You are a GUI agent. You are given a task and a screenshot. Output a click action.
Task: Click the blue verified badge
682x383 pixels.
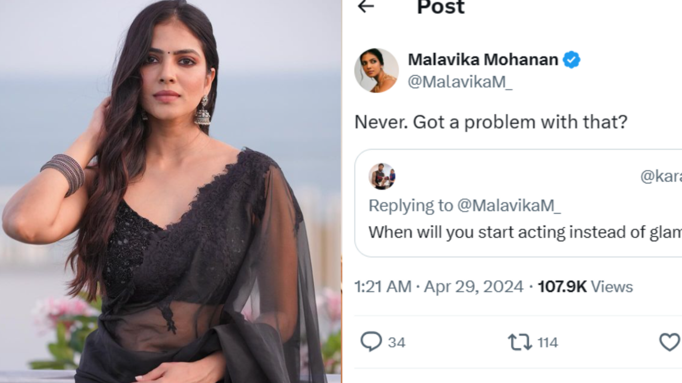[x=572, y=60]
